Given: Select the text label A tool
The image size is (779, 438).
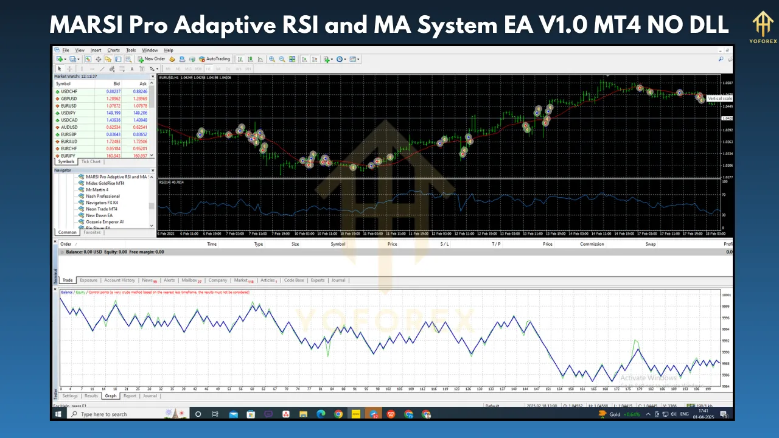Looking at the screenshot, I should pos(131,69).
